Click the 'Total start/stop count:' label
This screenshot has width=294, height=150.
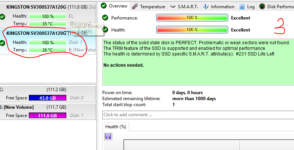124,105
